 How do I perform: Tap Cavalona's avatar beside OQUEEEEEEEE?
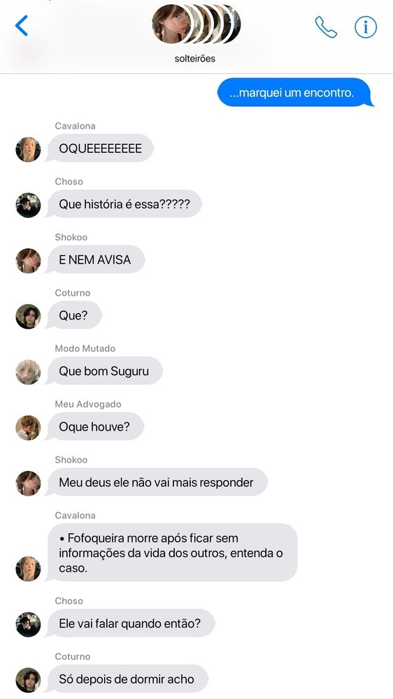click(x=28, y=150)
